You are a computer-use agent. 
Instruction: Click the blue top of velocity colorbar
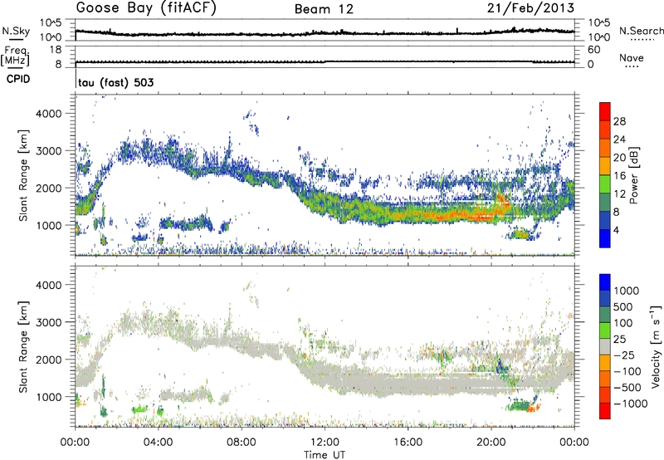(605, 282)
